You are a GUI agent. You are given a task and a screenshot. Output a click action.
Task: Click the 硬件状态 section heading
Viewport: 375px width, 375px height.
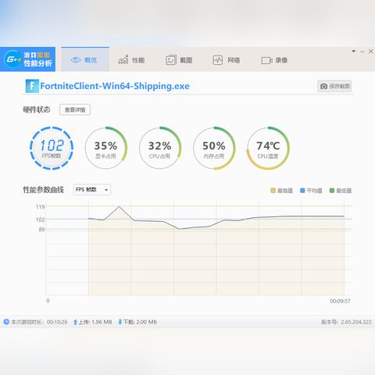click(x=37, y=109)
